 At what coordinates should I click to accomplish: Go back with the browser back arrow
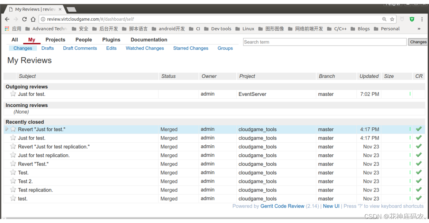tap(7, 19)
